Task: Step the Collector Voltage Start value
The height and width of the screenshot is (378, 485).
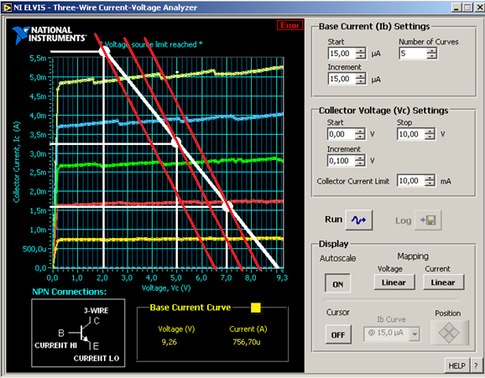Action: click(360, 134)
